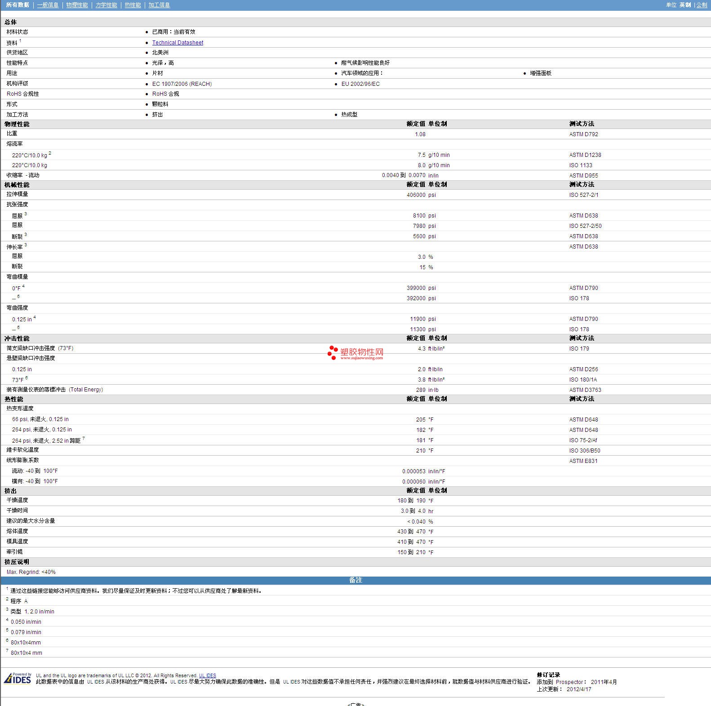Jump to the 热性能 tab
The height and width of the screenshot is (706, 711).
(133, 5)
